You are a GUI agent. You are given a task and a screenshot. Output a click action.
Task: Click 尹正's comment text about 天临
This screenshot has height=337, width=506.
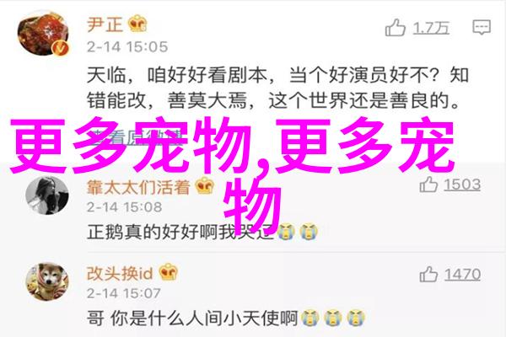[x=277, y=88]
